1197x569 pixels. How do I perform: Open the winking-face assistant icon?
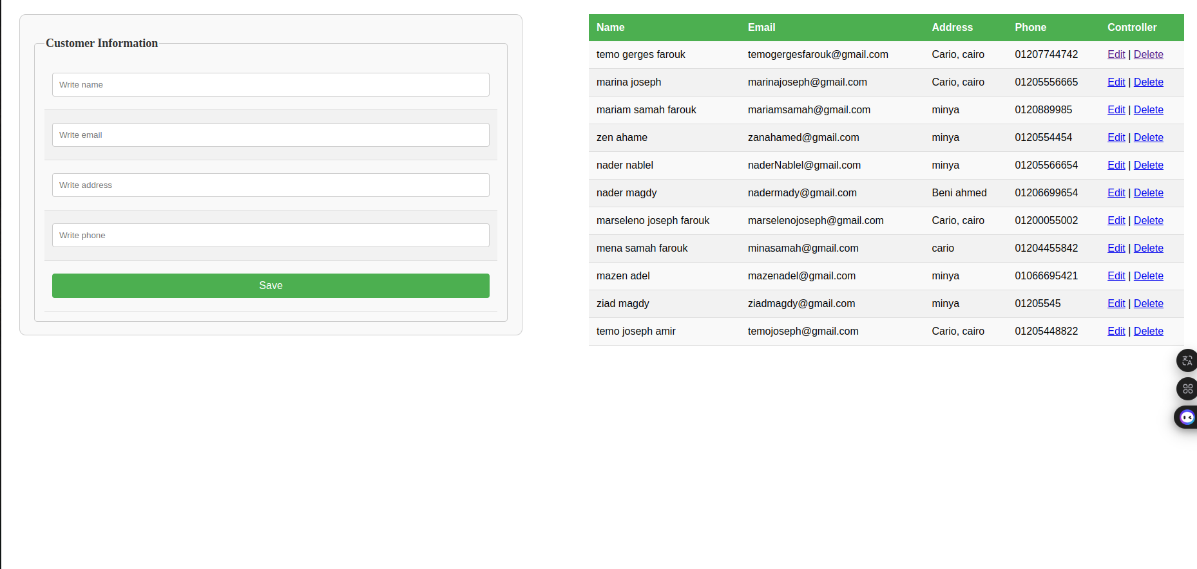pos(1187,418)
